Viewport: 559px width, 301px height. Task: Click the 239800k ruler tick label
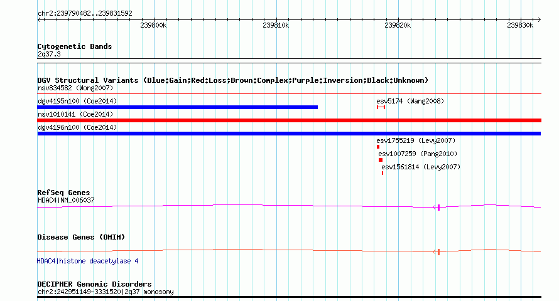[x=153, y=25]
